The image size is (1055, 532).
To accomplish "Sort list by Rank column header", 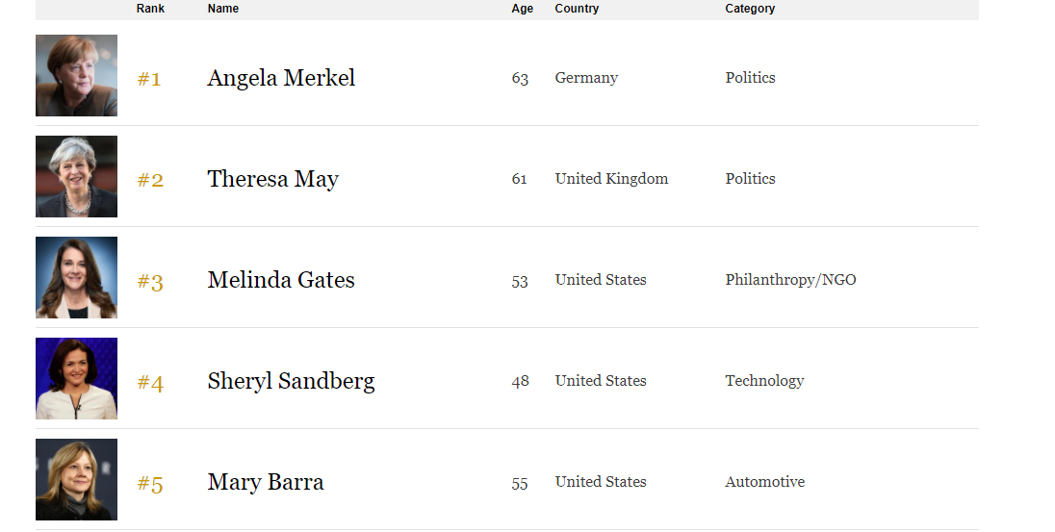I will point(150,9).
